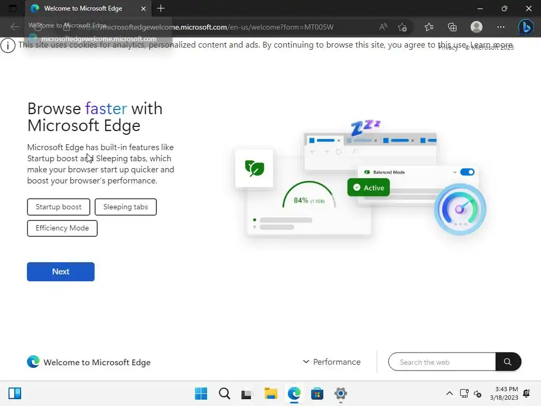This screenshot has width=541, height=406.
Task: Open Microsoft Store from taskbar
Action: (x=317, y=393)
